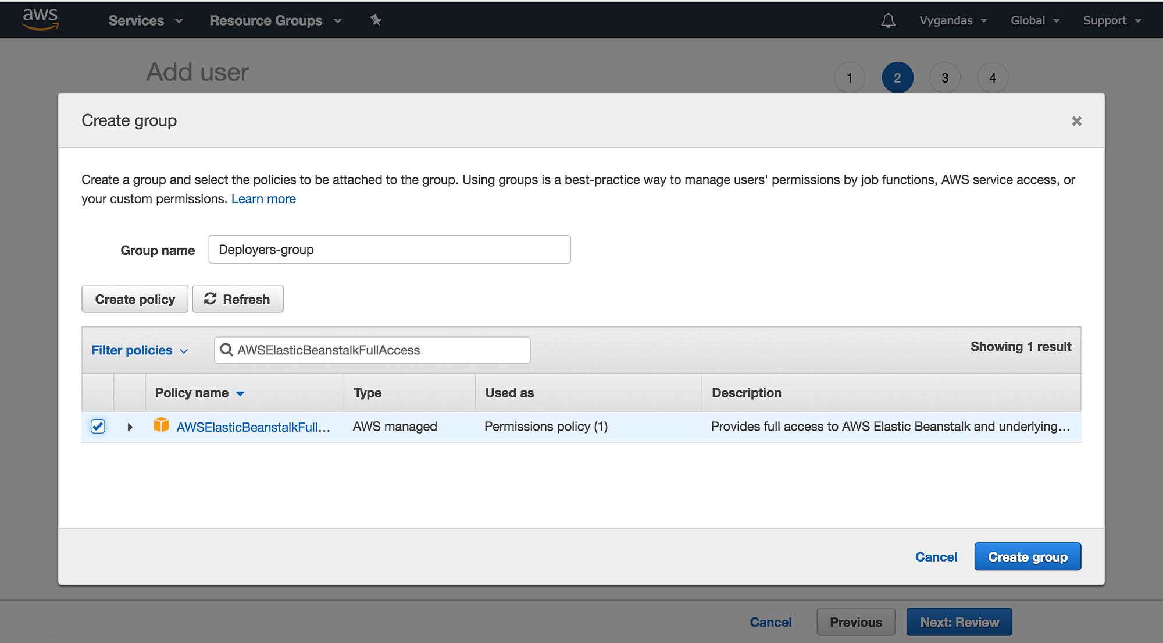The height and width of the screenshot is (643, 1163).
Task: Follow the Learn more link
Action: coord(263,199)
